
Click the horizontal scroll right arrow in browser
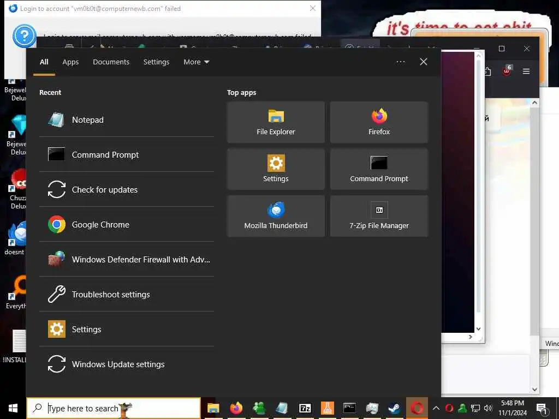point(470,337)
